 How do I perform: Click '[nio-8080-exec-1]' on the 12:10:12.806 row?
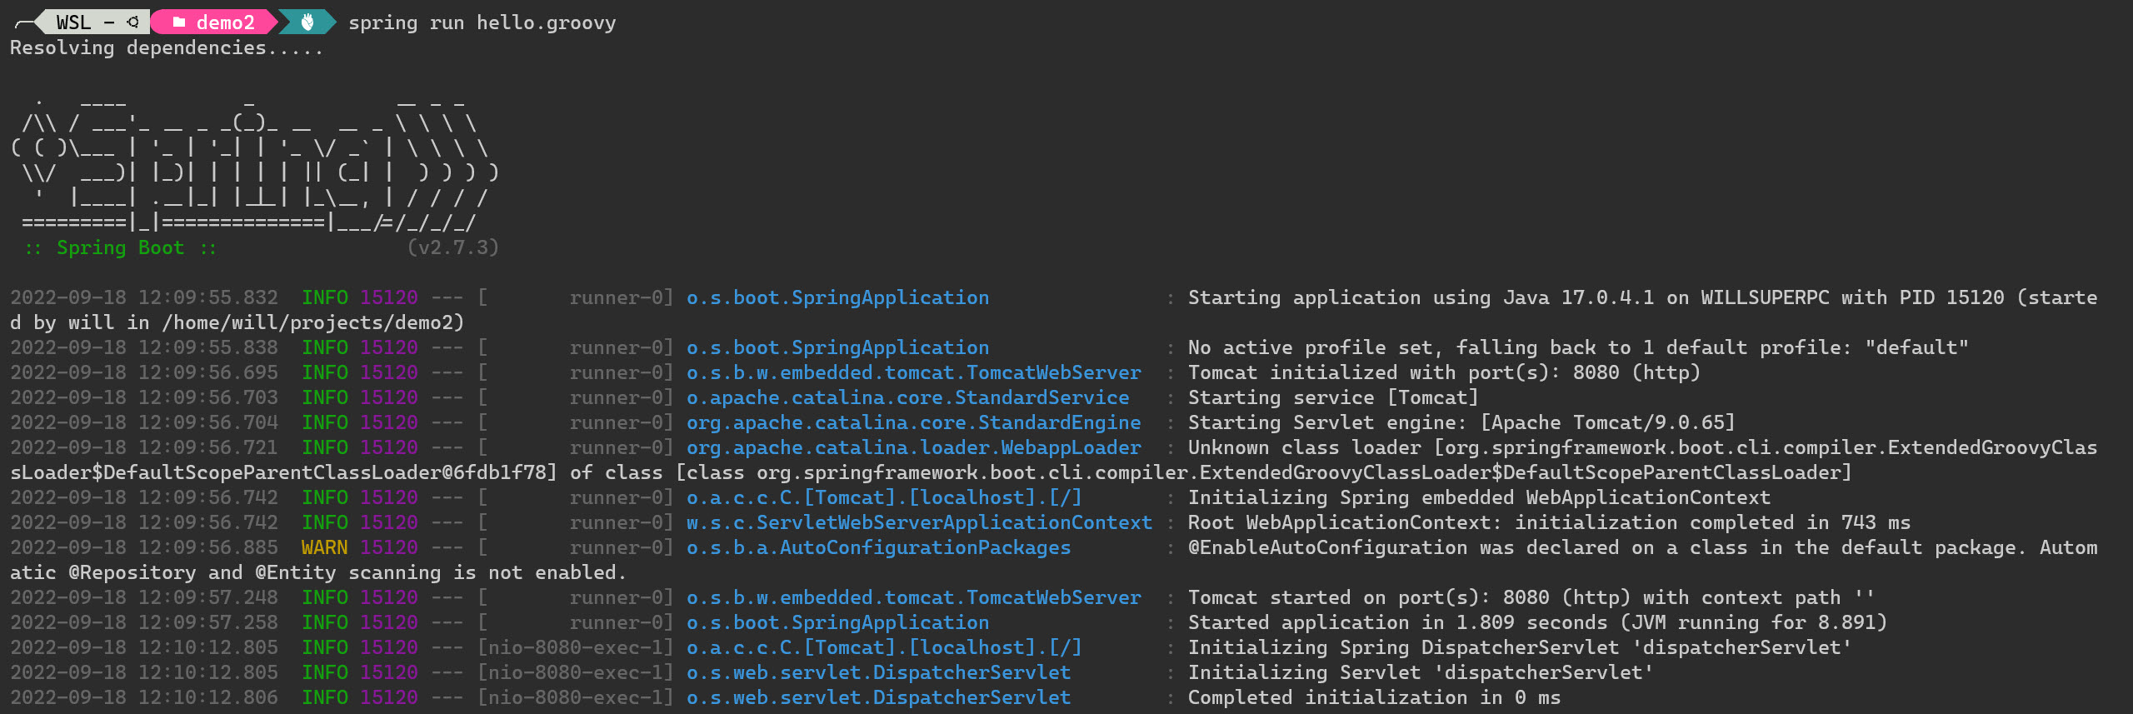(x=576, y=697)
